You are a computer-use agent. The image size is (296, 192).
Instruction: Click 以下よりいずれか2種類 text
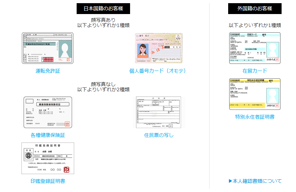click(x=103, y=90)
